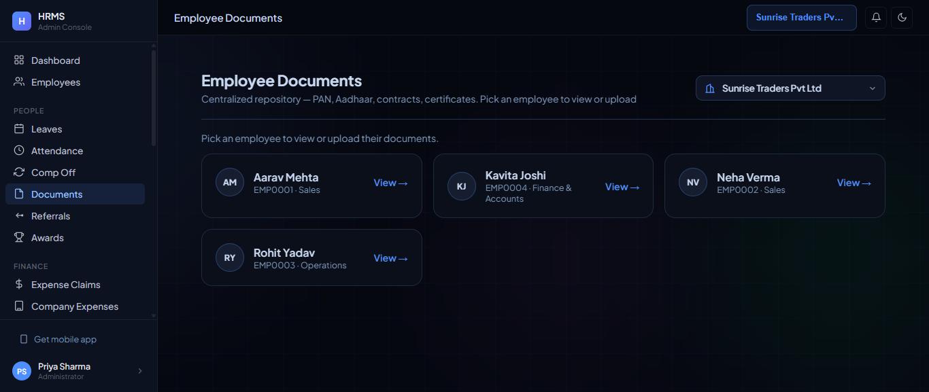Click the Sunrise Traders button in header

(x=802, y=18)
